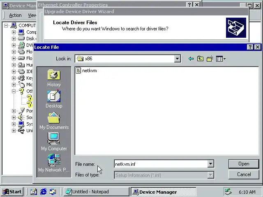Expand the File name dropdown arrow
Viewport: 263px width, 197px height.
(210, 164)
